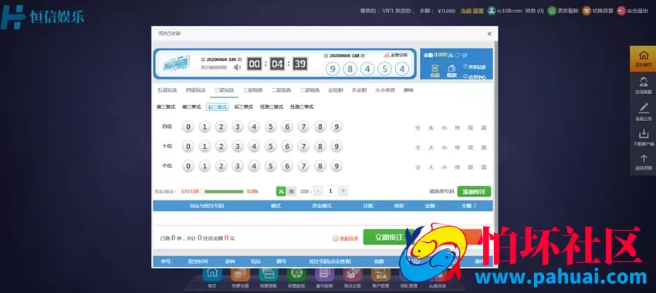Viewport: 656px width, 293px height.
Task: Click the red safe logout icon
Action: [621, 11]
